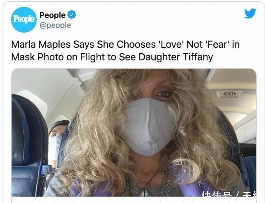Open the airplane selfie photo

[x=134, y=132]
